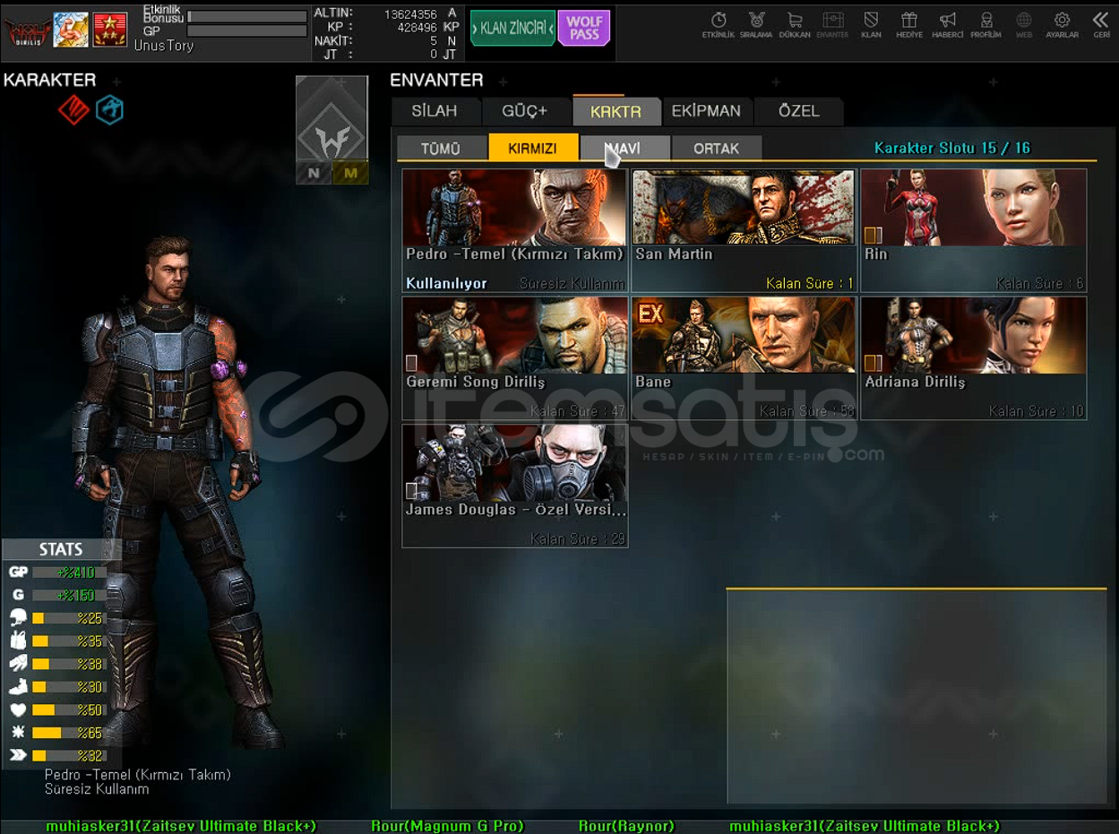The height and width of the screenshot is (834, 1119).
Task: Click the UnusTory player name
Action: point(163,46)
